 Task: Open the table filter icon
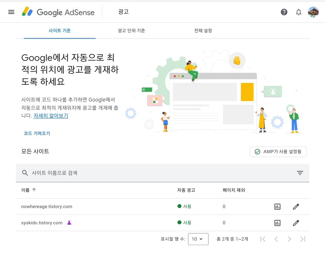(300, 173)
